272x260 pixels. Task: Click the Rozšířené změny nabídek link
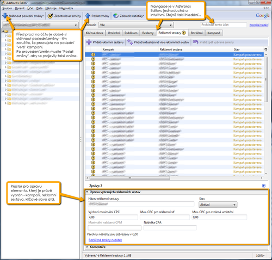click(105, 240)
